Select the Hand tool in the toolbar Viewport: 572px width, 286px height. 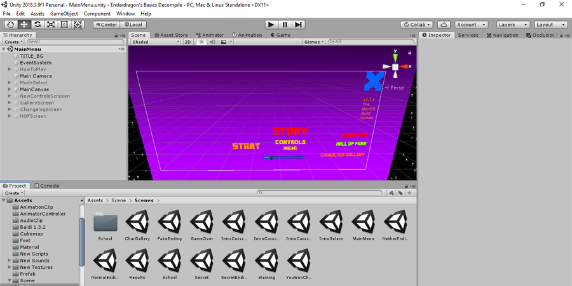[x=11, y=24]
